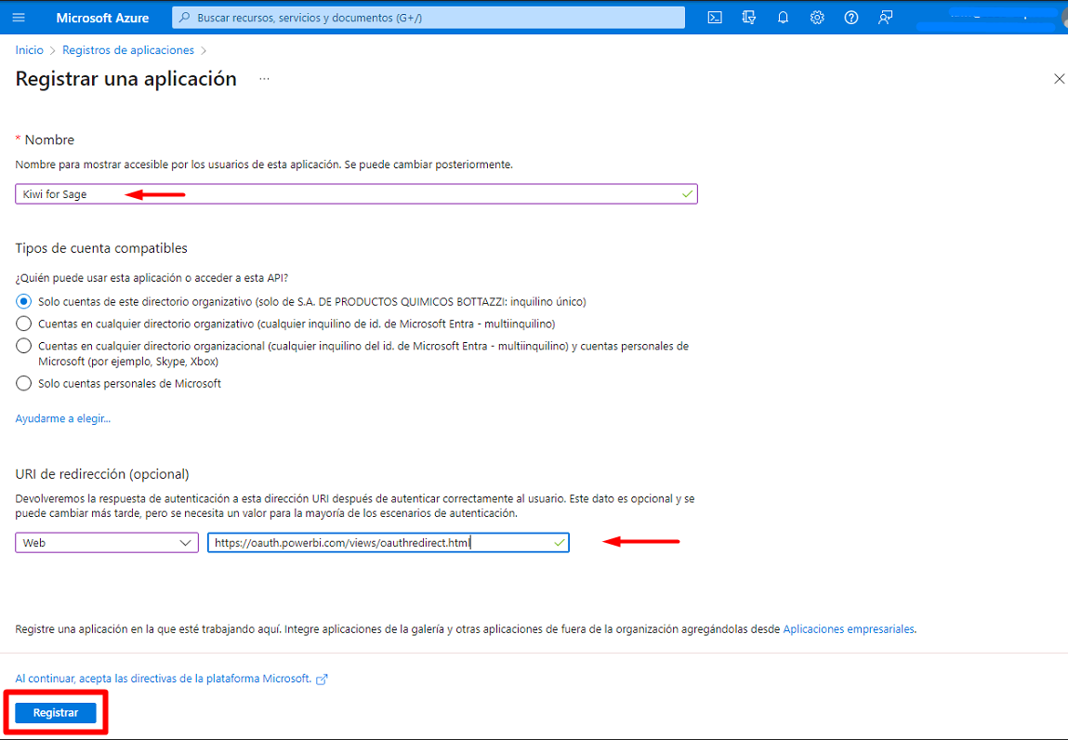Focus the Buscar recursos search box
Viewport: 1068px width, 740px height.
(x=428, y=18)
